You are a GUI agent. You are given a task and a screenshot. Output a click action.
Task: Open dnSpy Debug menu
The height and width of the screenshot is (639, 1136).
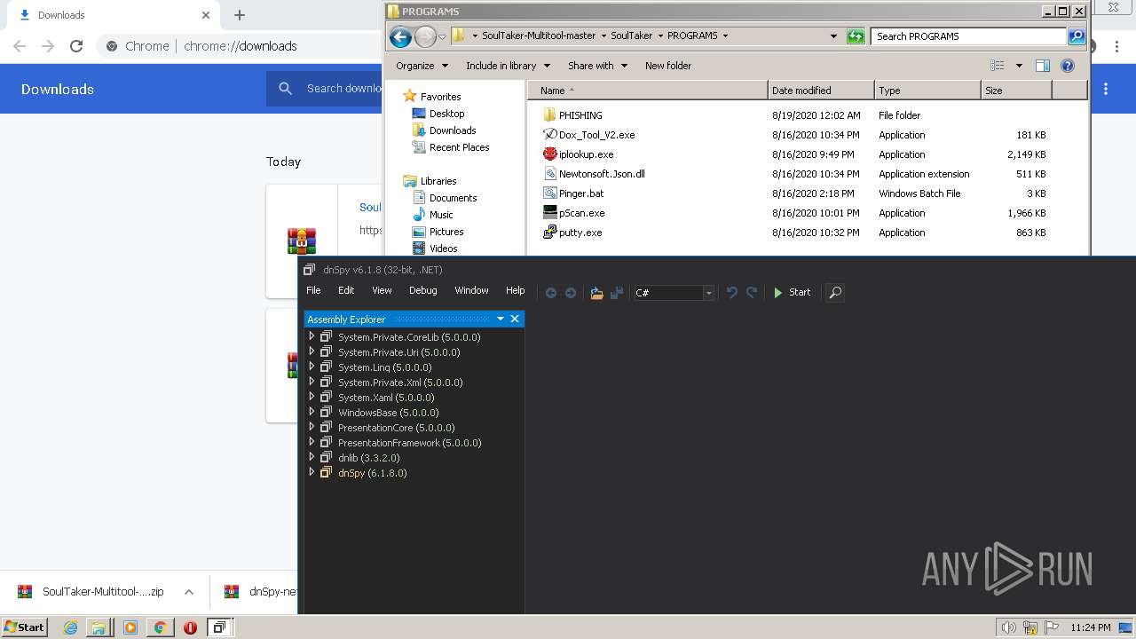422,290
